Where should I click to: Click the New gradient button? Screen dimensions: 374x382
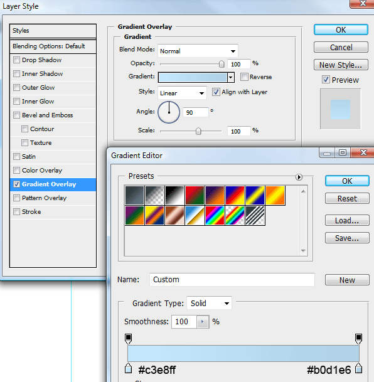click(x=347, y=280)
